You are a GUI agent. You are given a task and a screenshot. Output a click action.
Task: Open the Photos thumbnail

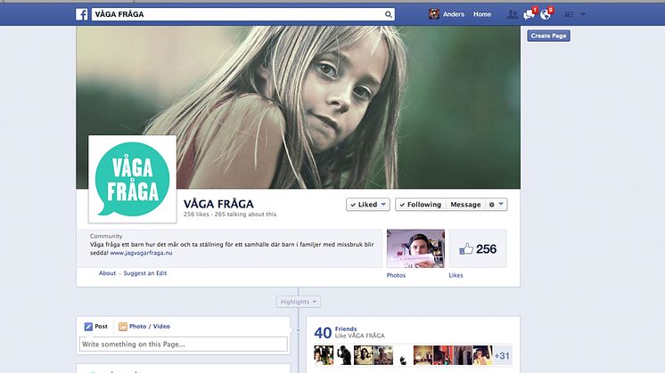pos(415,248)
